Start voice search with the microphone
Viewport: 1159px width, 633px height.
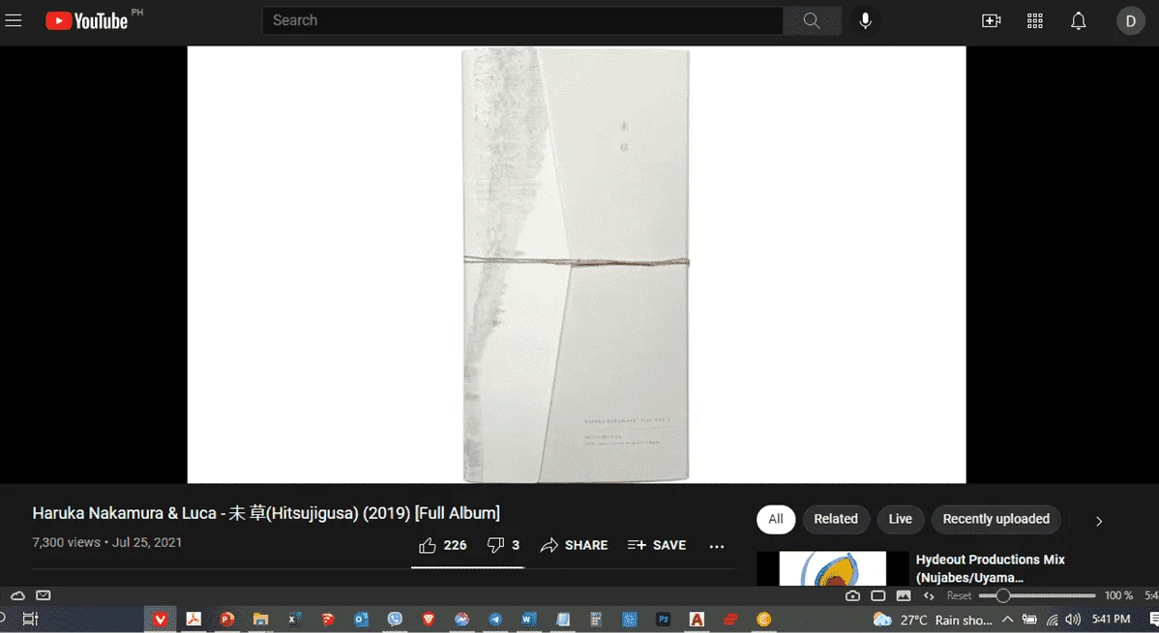[866, 20]
